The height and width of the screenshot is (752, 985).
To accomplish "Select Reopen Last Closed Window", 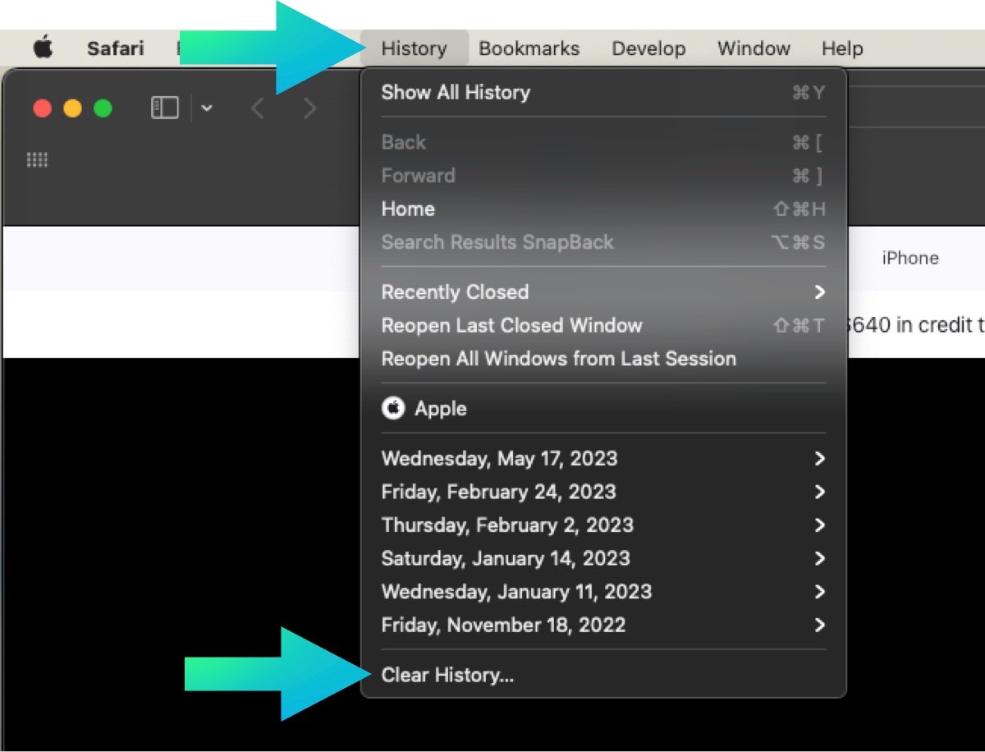I will tap(511, 326).
